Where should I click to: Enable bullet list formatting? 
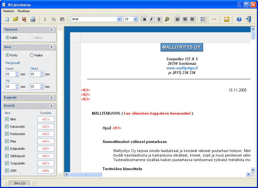point(203,19)
